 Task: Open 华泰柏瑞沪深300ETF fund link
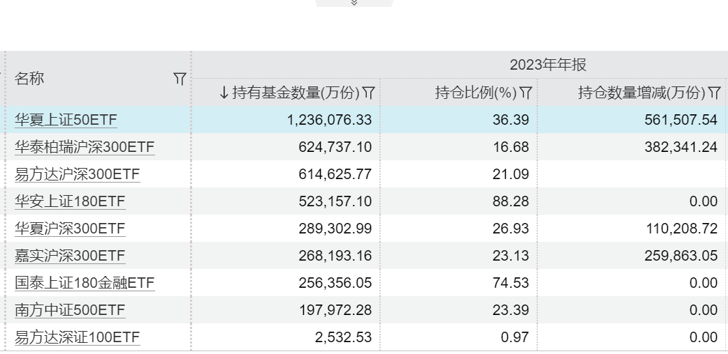tap(85, 147)
